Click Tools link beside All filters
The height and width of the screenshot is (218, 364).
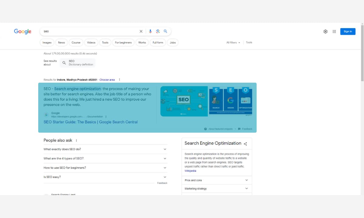pyautogui.click(x=249, y=42)
